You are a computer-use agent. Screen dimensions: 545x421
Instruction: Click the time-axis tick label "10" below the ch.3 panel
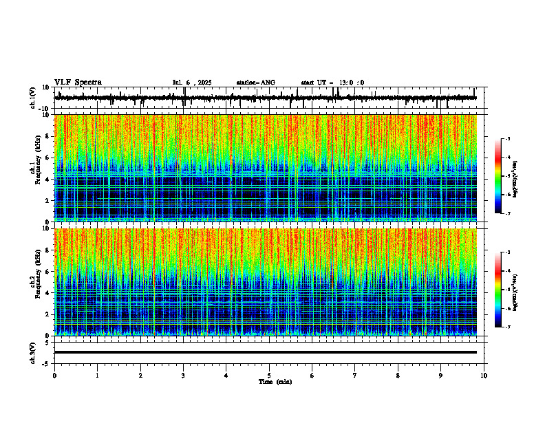pos(484,376)
